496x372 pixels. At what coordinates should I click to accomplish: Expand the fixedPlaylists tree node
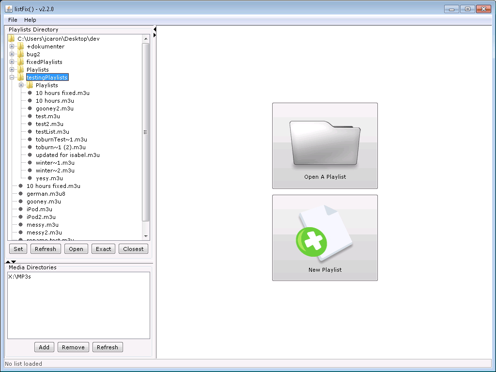tap(12, 62)
